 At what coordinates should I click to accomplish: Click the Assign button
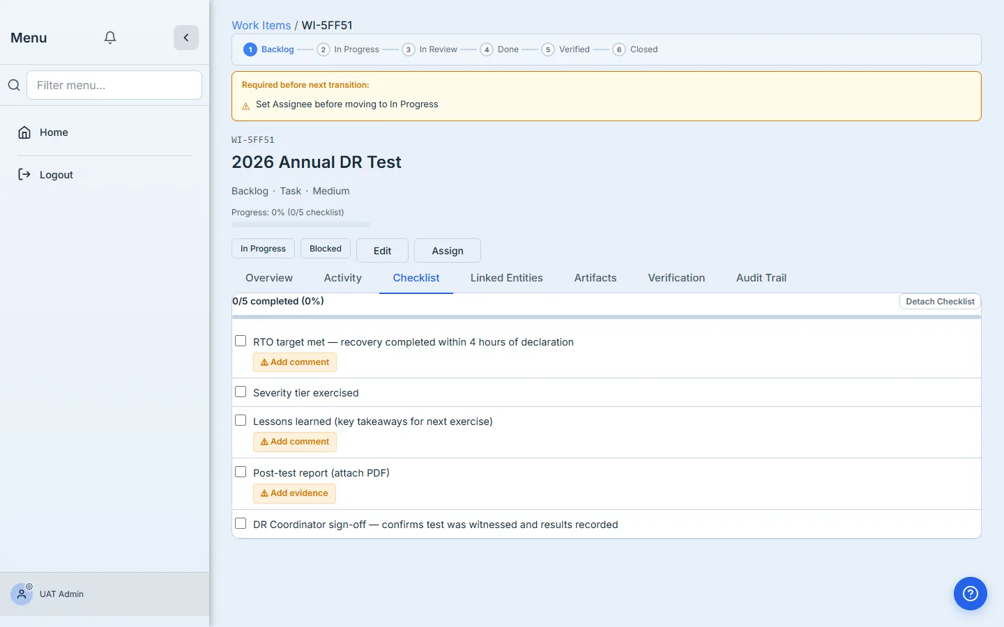[x=448, y=251]
